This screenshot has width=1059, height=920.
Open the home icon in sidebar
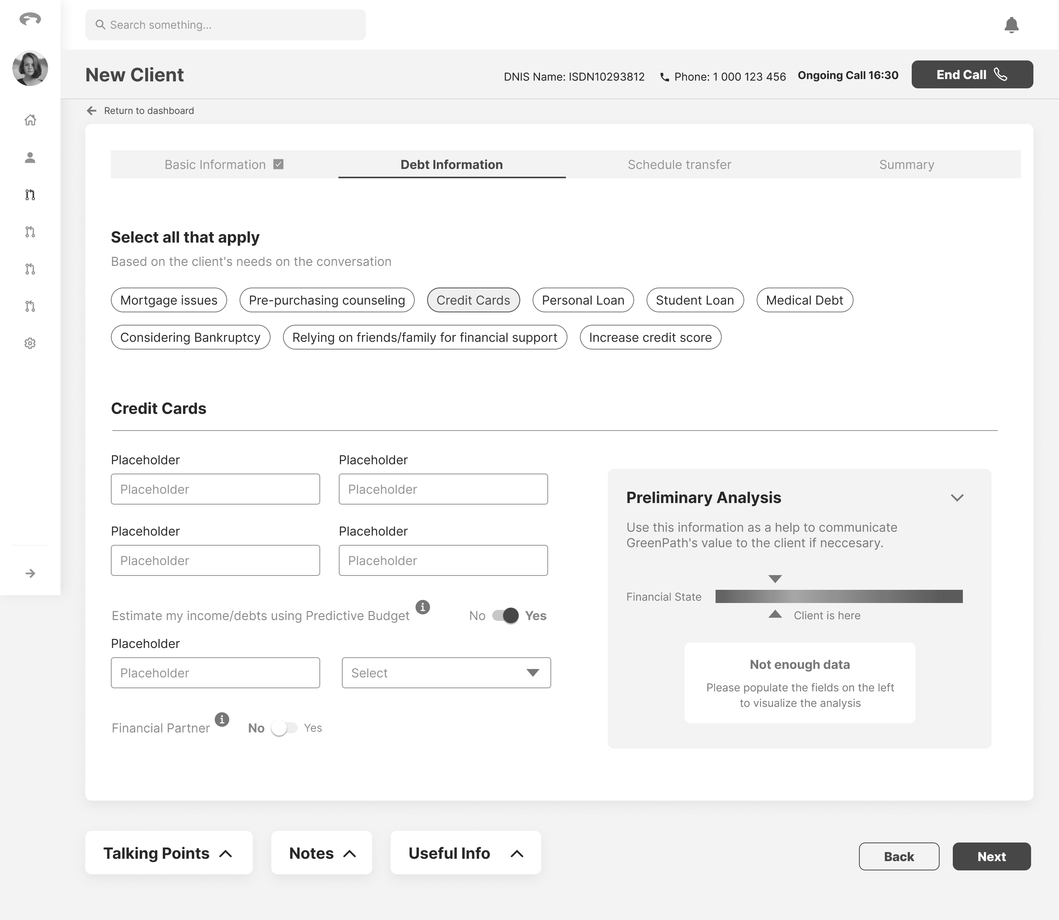click(30, 120)
